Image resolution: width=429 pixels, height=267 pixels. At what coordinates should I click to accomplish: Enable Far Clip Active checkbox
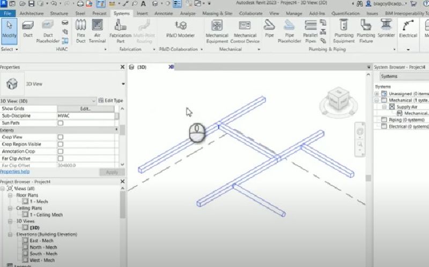[x=60, y=158]
